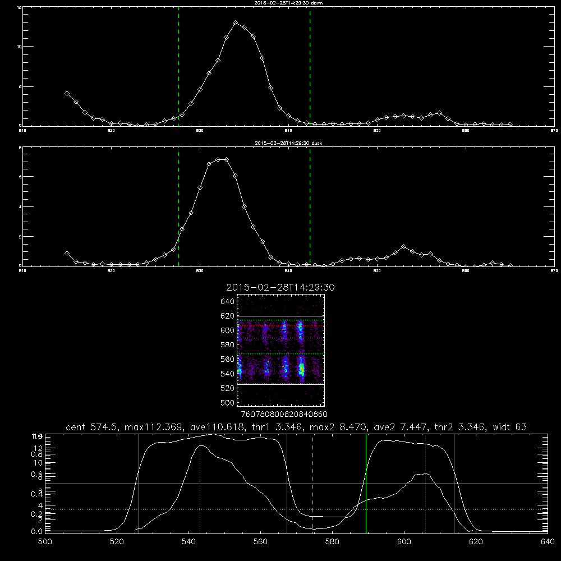The height and width of the screenshot is (561, 561).
Task: Click solid green line near 567 in bottom plot
Action: click(x=287, y=483)
